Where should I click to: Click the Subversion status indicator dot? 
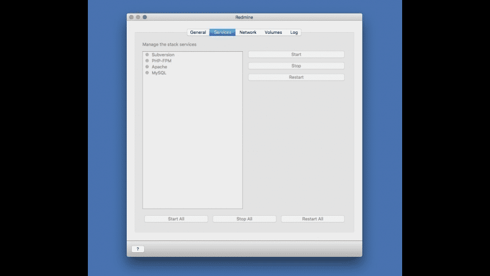coord(147,55)
